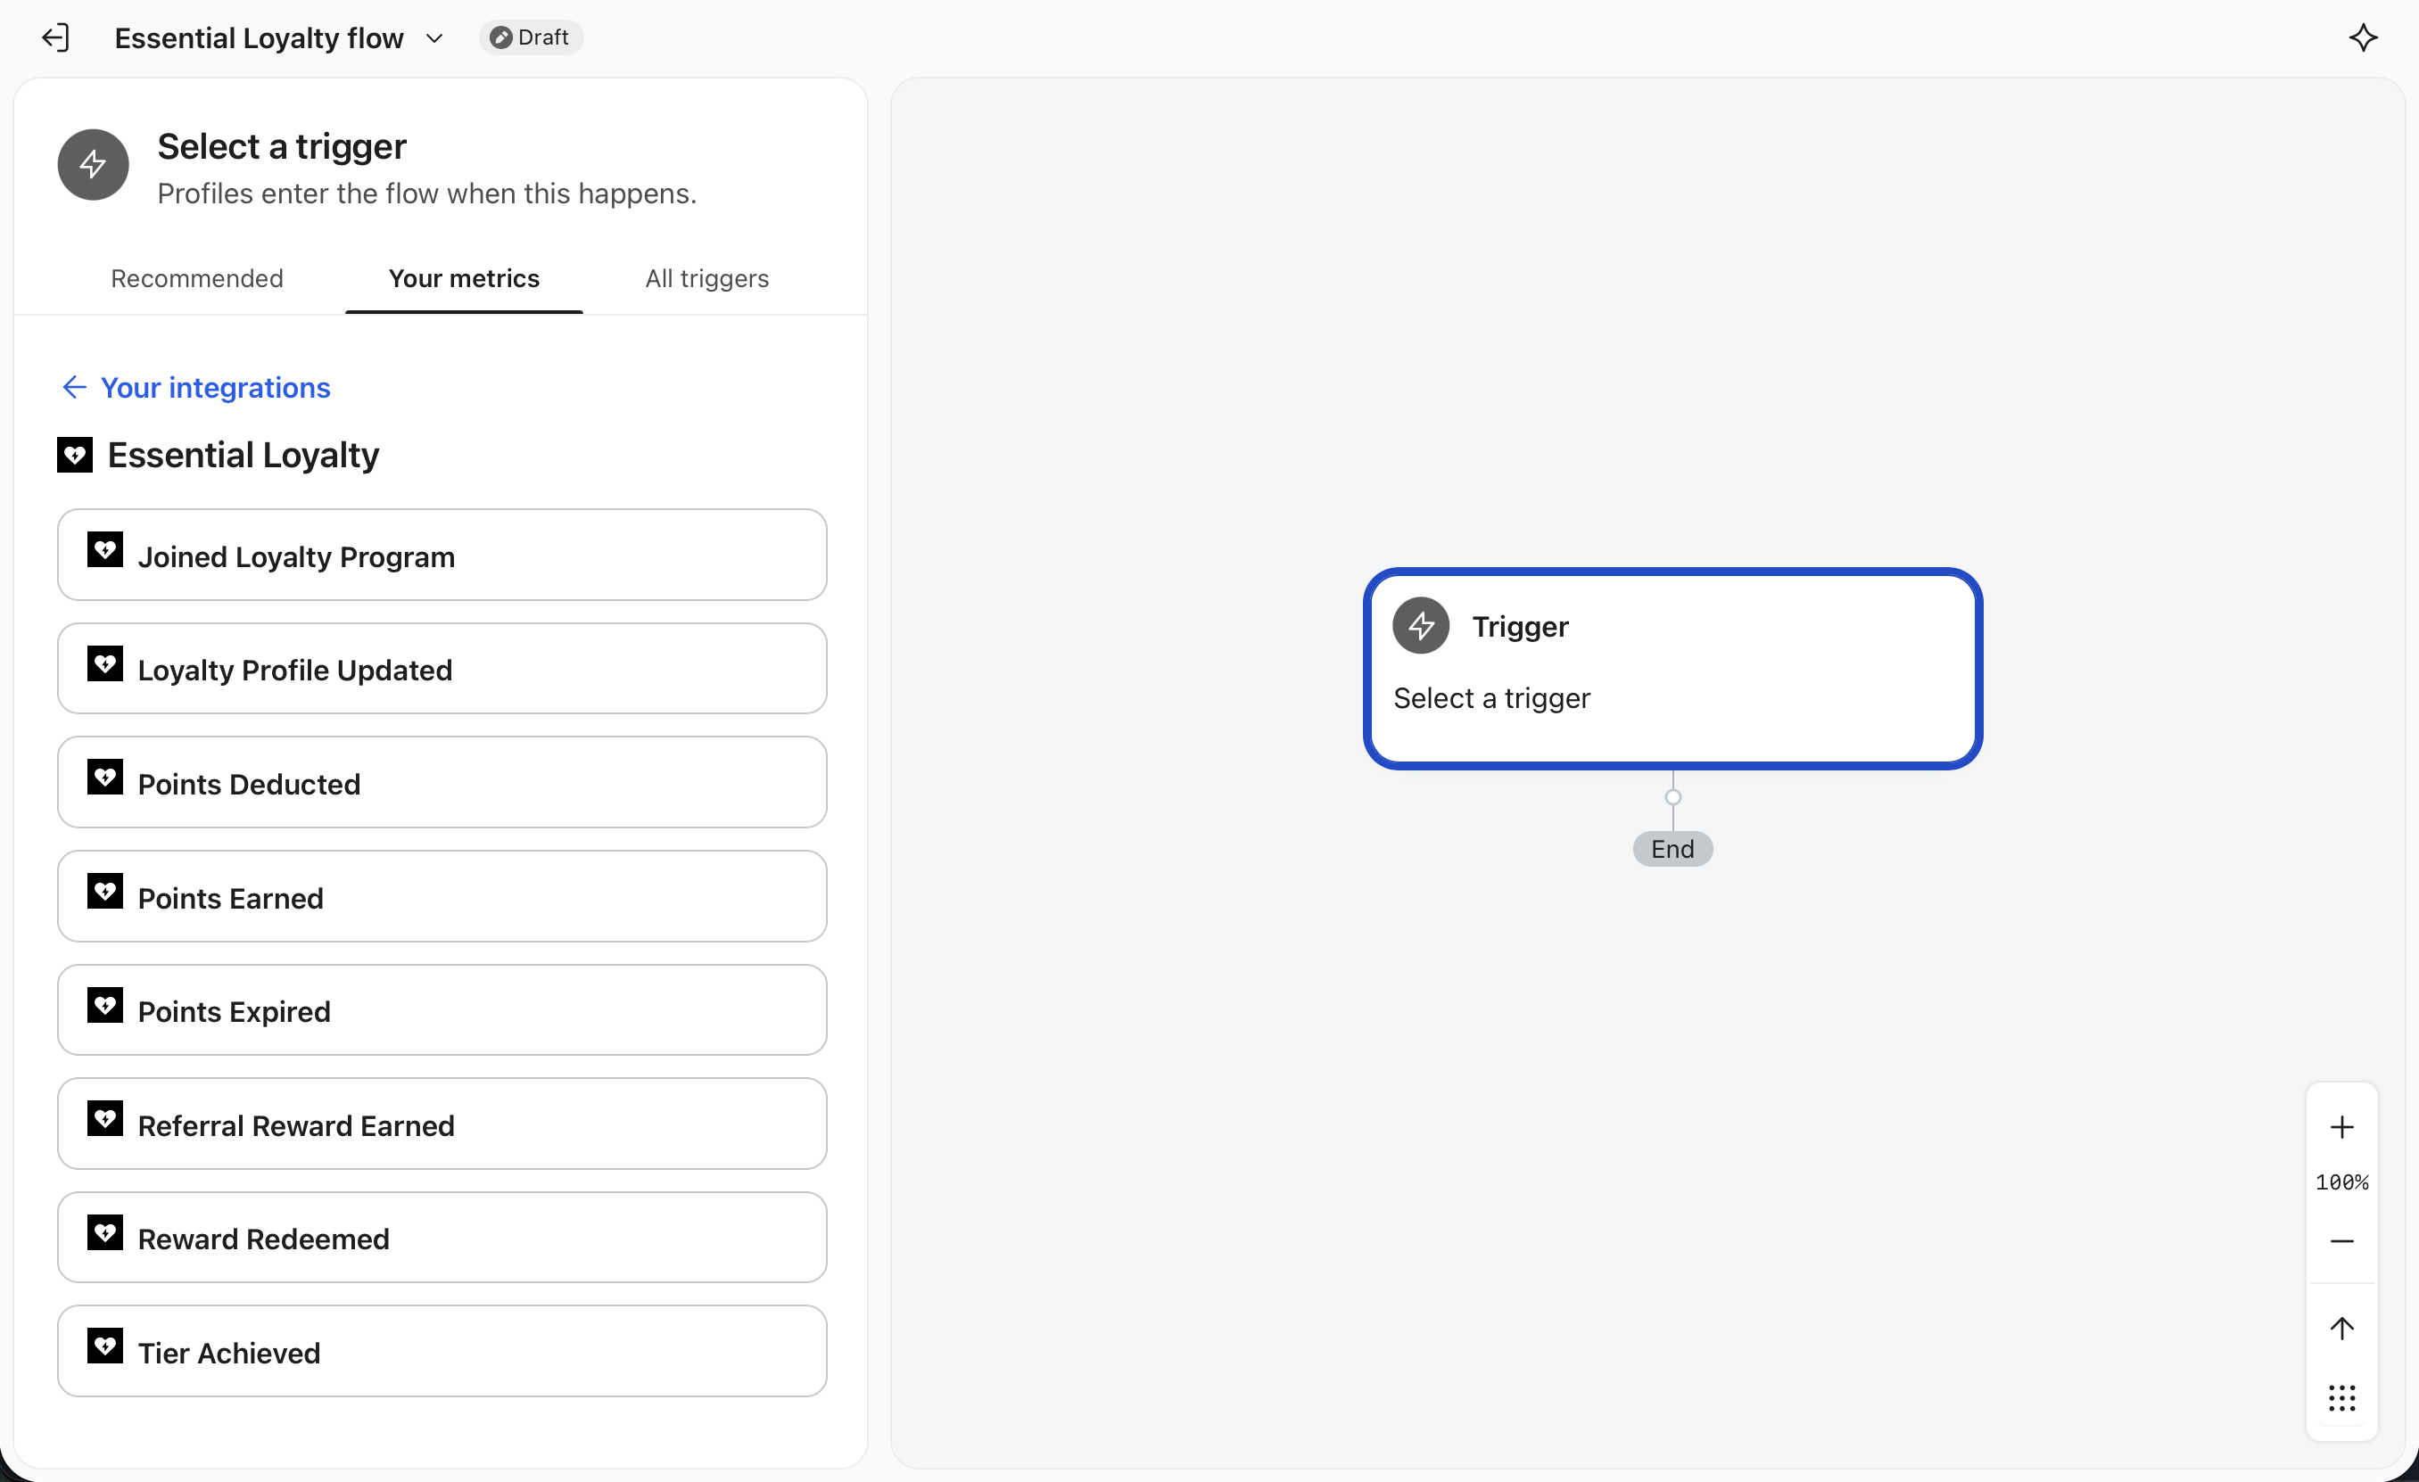Click the End node on the canvas

coord(1672,849)
